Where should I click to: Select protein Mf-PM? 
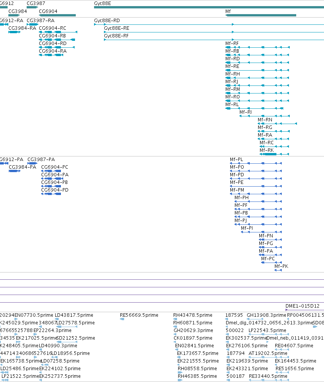(256, 194)
